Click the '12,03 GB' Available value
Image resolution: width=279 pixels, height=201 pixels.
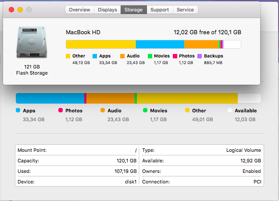(x=245, y=119)
